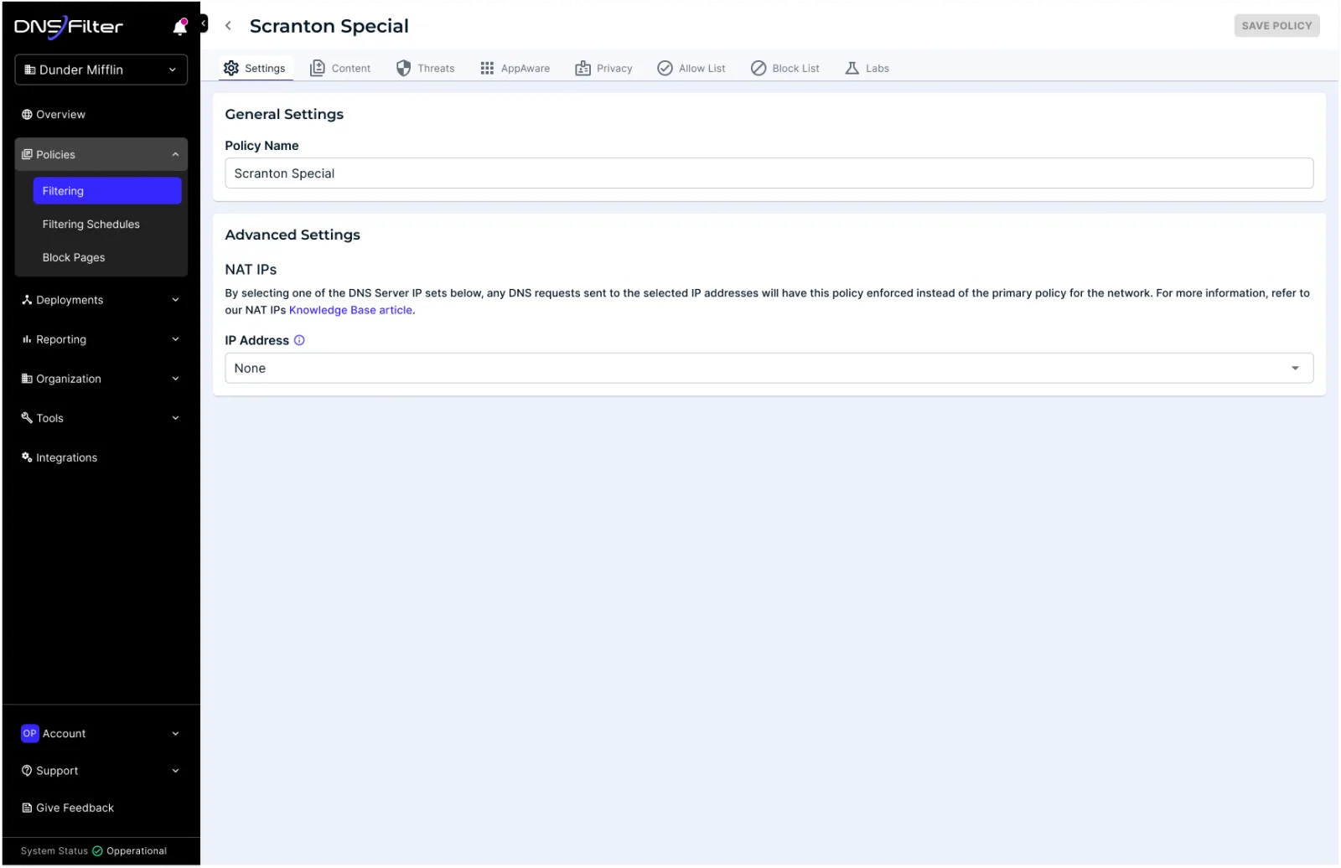1341x868 pixels.
Task: Switch to the Content tab
Action: click(x=340, y=69)
